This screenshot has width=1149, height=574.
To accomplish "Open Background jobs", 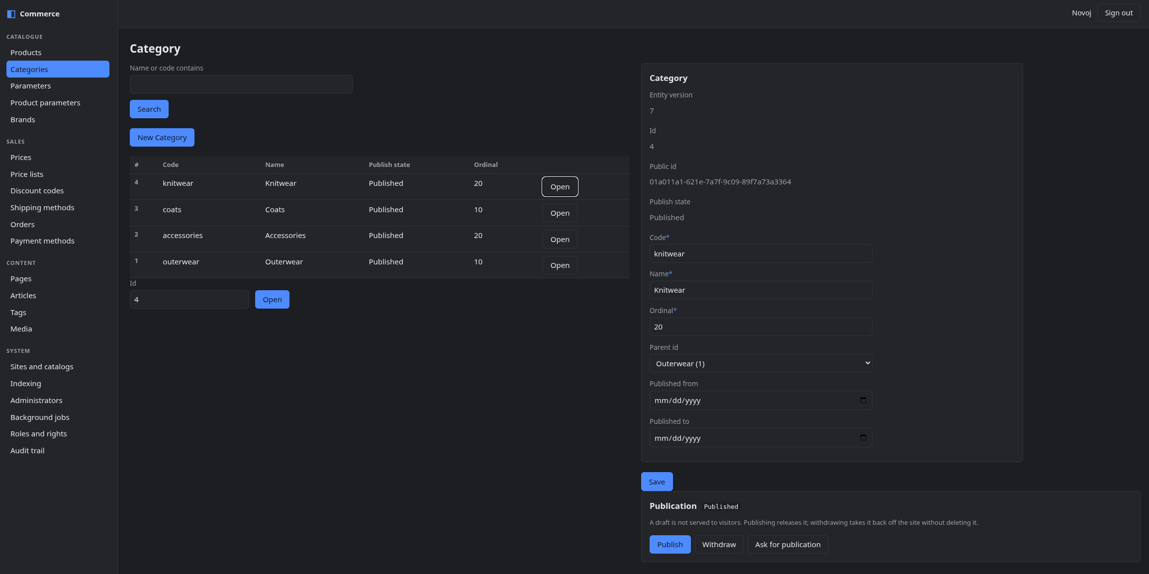I will [x=58, y=417].
